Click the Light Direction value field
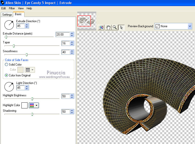The height and width of the screenshot is (144, 195). (21, 88)
